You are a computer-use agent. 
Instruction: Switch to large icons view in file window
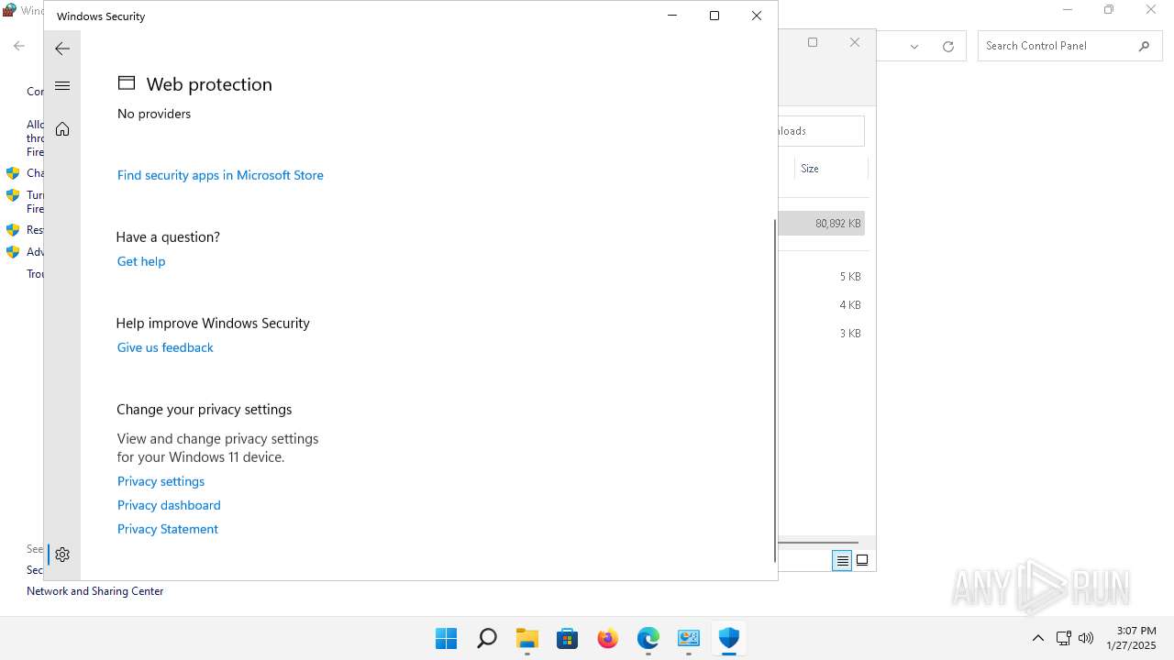862,560
